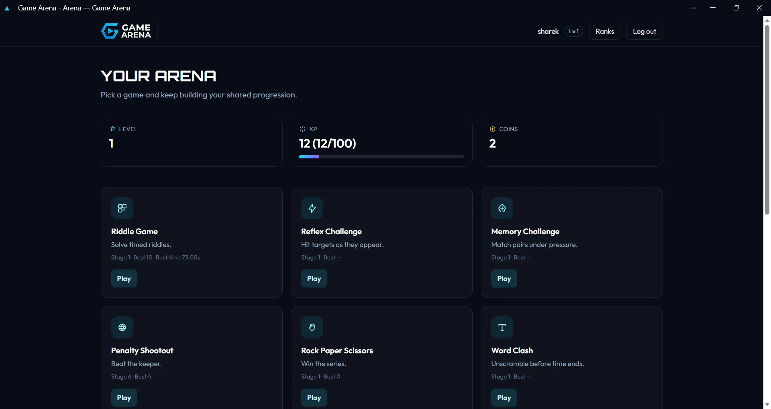Click the coin icon beside COINS
This screenshot has width=771, height=409.
tap(492, 129)
